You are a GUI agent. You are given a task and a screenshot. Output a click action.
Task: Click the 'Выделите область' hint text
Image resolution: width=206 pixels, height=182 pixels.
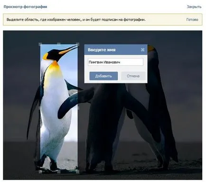pos(76,19)
